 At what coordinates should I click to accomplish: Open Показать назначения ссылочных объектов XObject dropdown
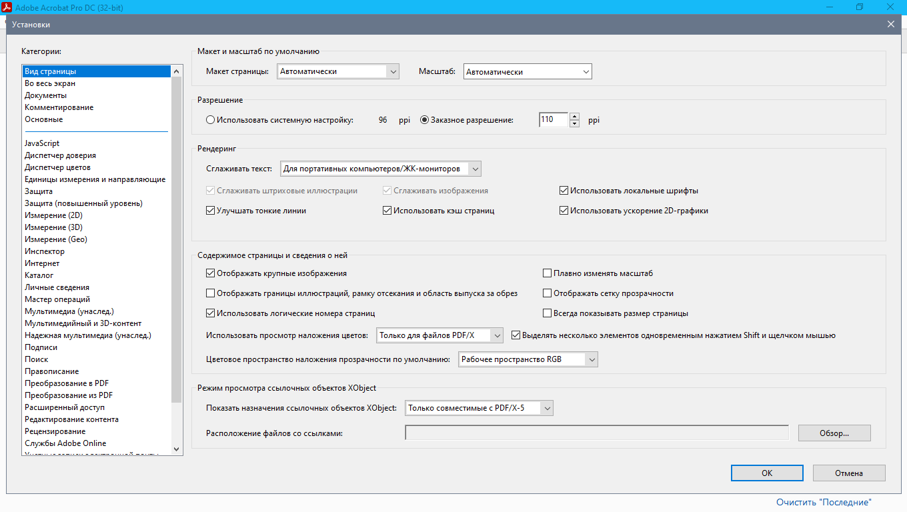[x=480, y=407]
